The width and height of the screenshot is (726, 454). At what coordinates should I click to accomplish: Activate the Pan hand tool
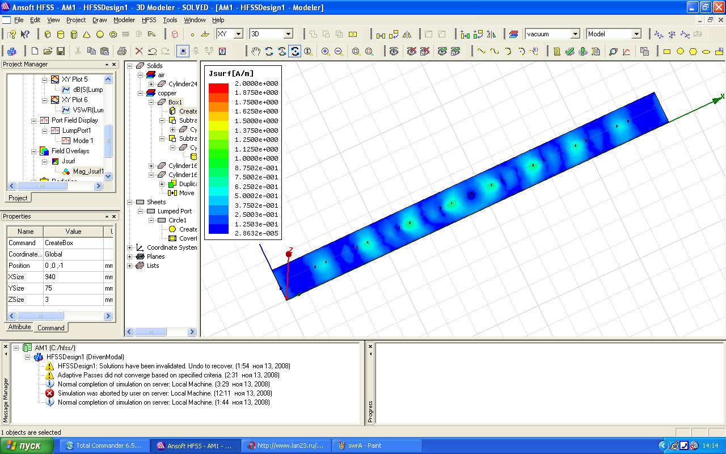coord(256,52)
